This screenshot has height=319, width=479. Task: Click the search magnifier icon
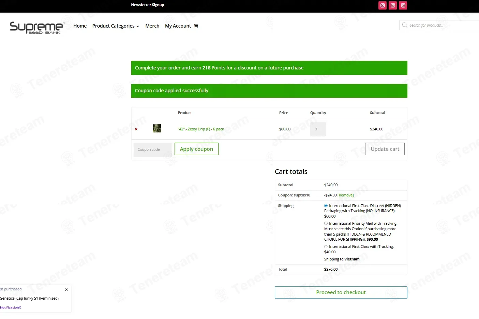pos(405,25)
